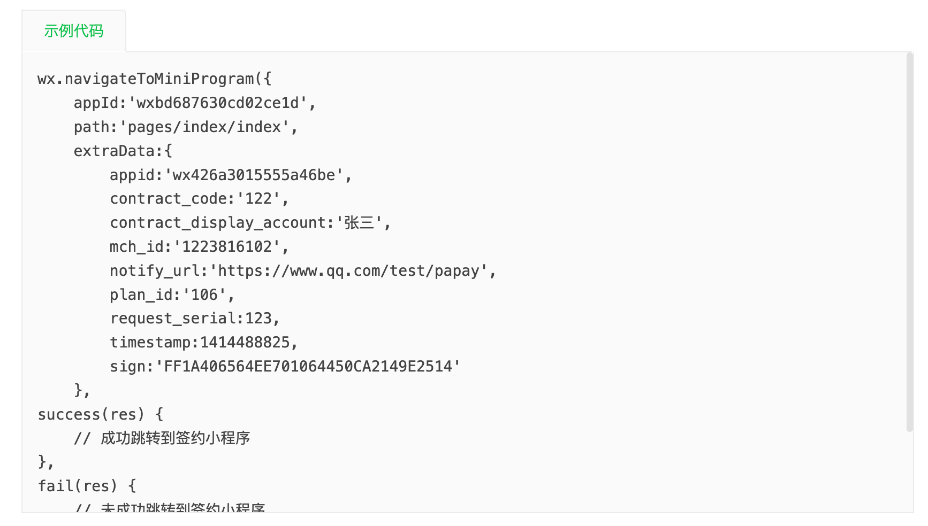Click the sign 'FF1A406564EE...' value
The image size is (928, 526).
(308, 367)
